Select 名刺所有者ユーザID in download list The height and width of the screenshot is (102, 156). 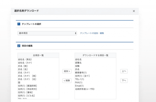click(x=95, y=89)
